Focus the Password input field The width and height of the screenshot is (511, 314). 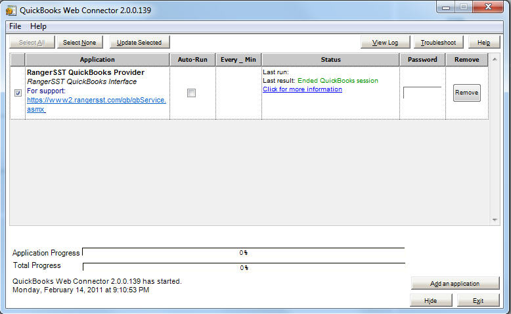point(422,93)
